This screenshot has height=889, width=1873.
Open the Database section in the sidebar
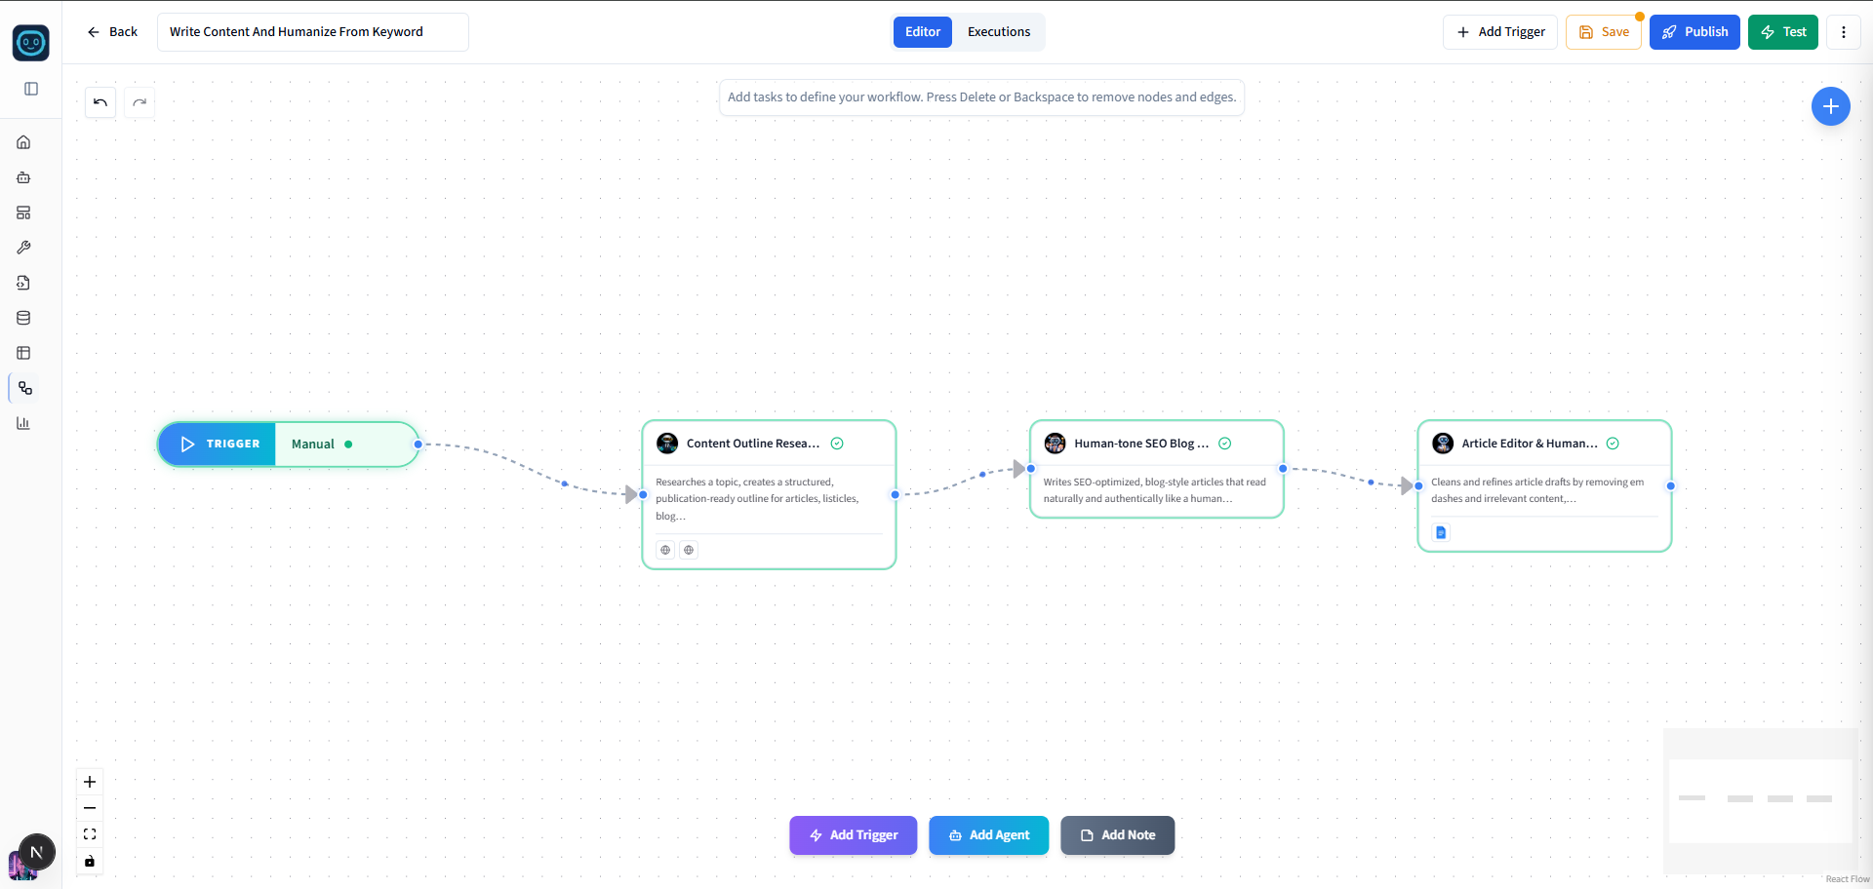pyautogui.click(x=23, y=317)
